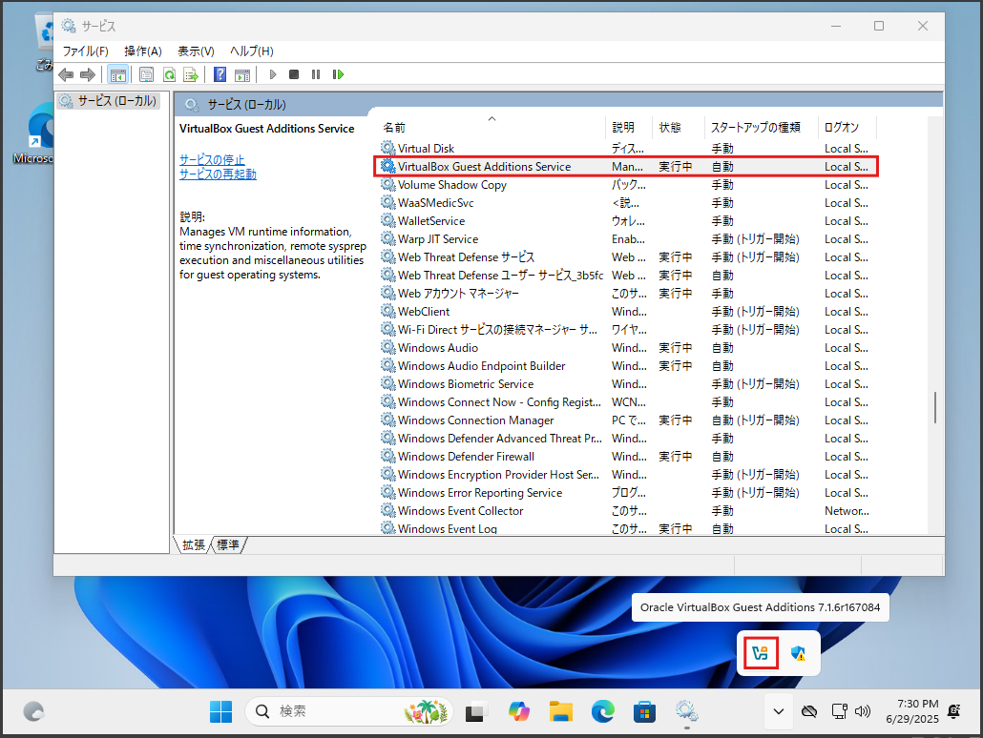Click gear icon beside Windows Encryption Provider Host
Screen dimensions: 983x738
(388, 474)
